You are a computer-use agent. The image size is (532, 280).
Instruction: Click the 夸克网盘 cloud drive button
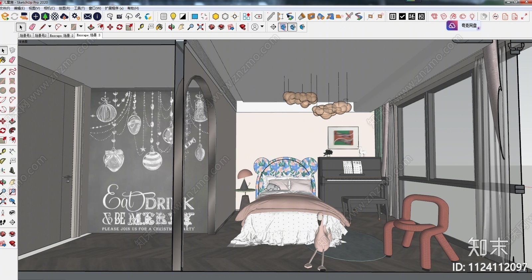[x=463, y=26]
